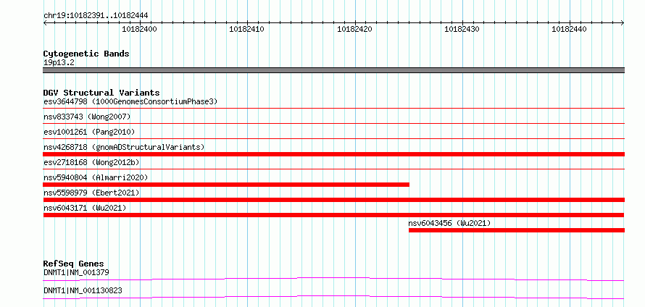Click the magenta DNMT1|NM_001379 transcript line
645x307 pixels.
[333, 279]
